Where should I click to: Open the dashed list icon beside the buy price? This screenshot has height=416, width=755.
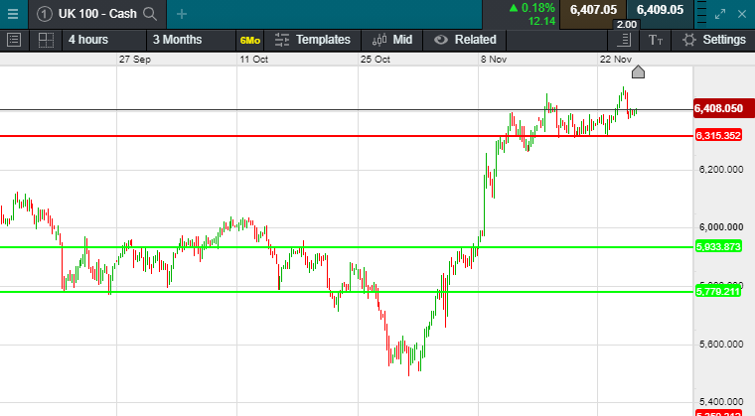point(701,12)
